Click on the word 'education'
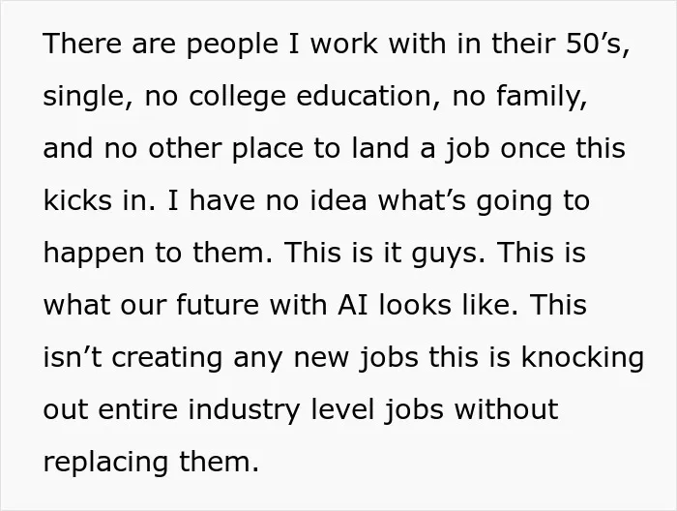Image resolution: width=677 pixels, height=511 pixels. click(x=364, y=96)
